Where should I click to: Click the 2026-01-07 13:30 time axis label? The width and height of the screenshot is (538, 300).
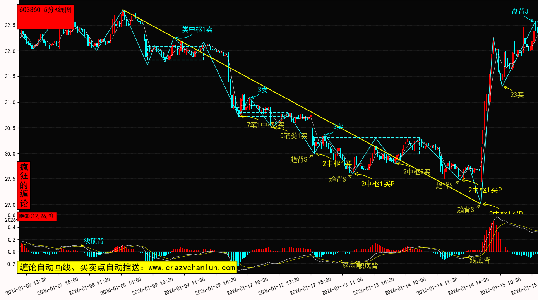pos(31,286)
